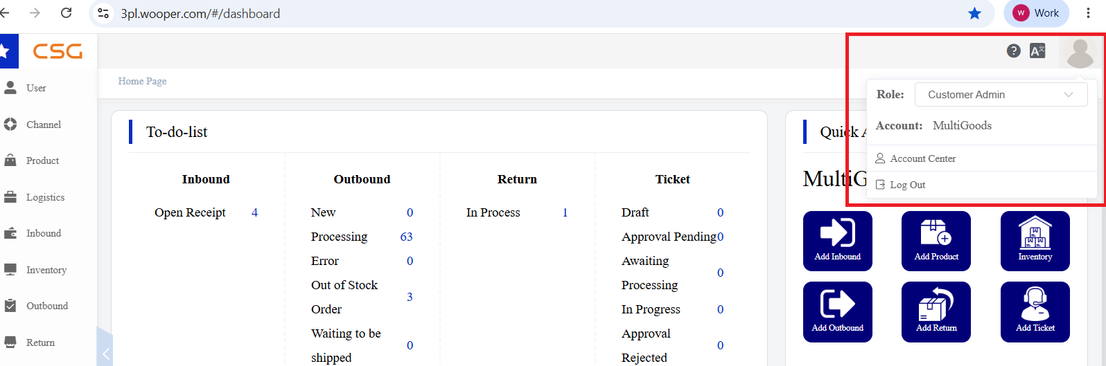Image resolution: width=1106 pixels, height=366 pixels.
Task: Click the MultiGoods account name
Action: (962, 125)
